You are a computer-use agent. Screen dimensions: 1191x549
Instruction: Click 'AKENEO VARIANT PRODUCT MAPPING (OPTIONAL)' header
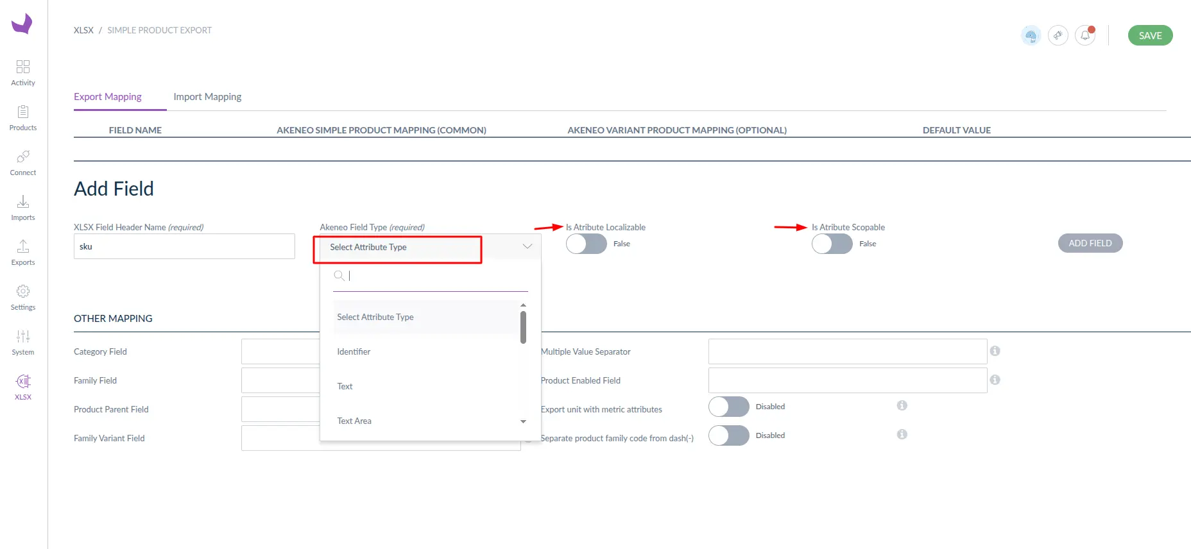pos(677,130)
